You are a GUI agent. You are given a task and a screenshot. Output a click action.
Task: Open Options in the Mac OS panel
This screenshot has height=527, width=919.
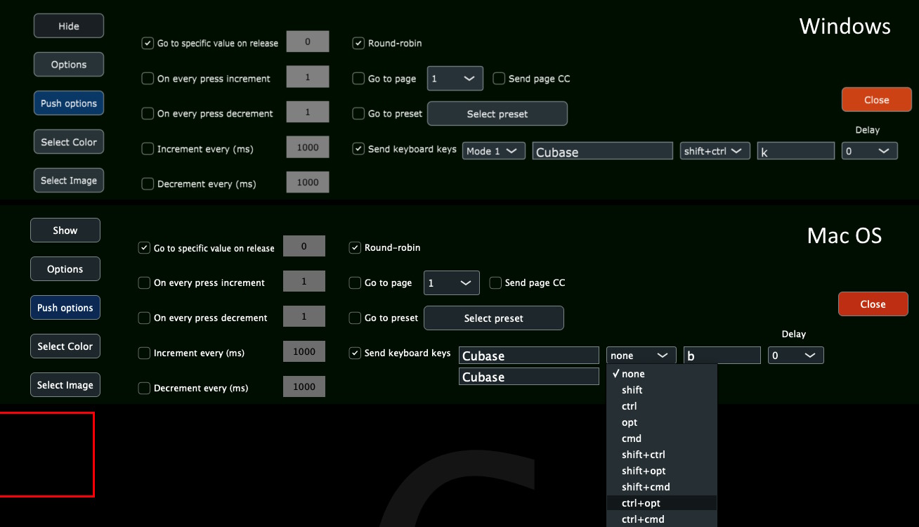tap(65, 269)
